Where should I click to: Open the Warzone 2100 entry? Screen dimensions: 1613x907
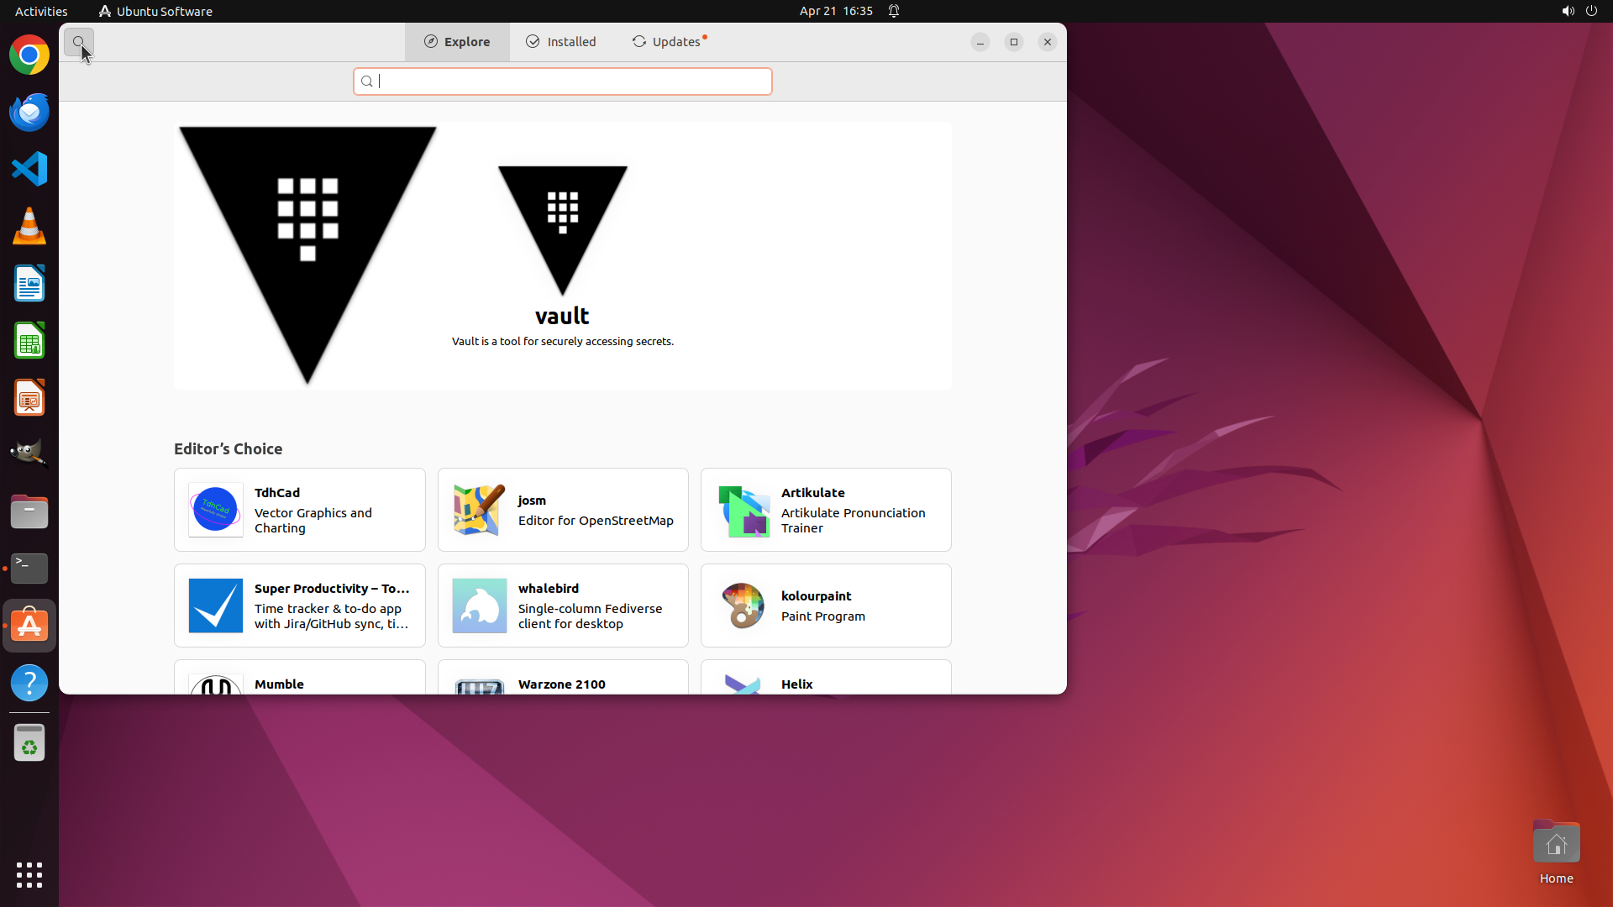[x=562, y=683]
